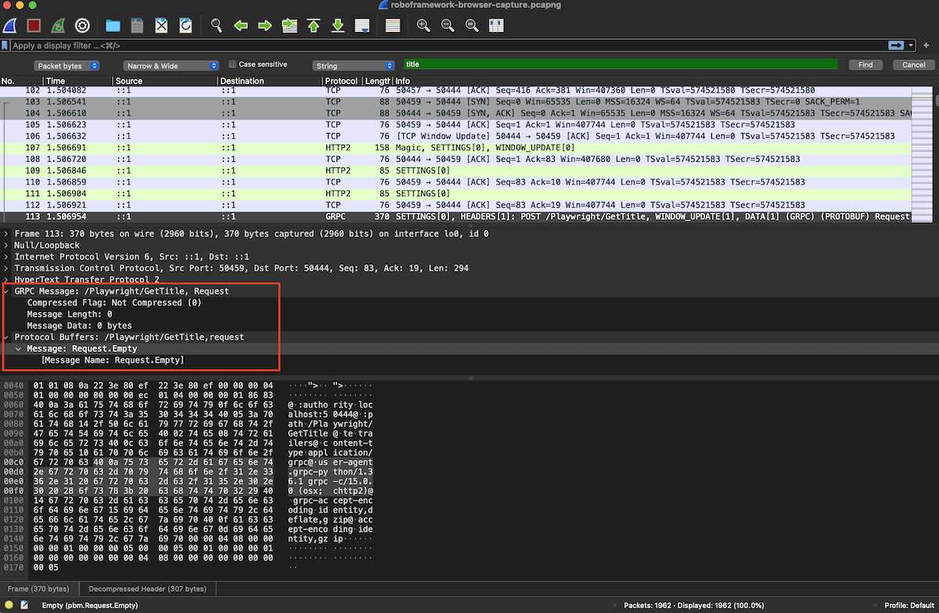Image resolution: width=939 pixels, height=613 pixels.
Task: Go to the last packet
Action: (x=337, y=25)
